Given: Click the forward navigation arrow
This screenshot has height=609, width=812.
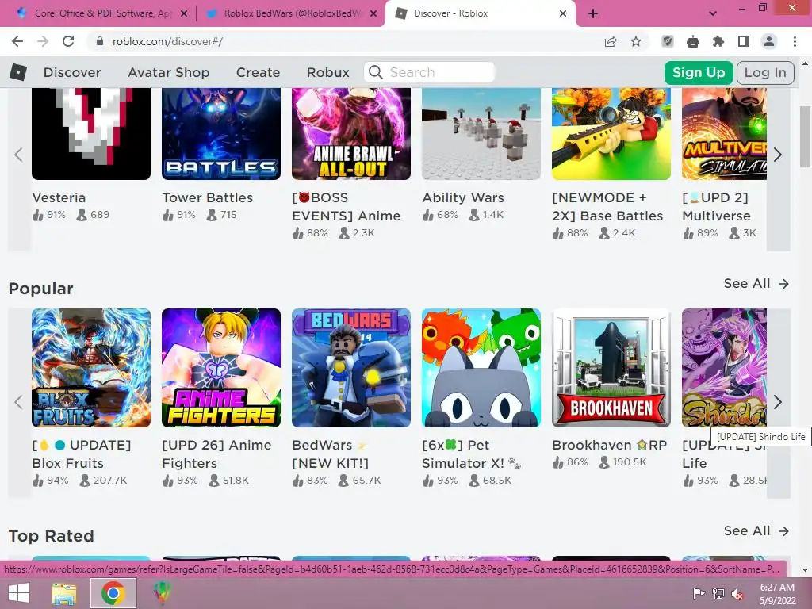Looking at the screenshot, I should (43, 41).
